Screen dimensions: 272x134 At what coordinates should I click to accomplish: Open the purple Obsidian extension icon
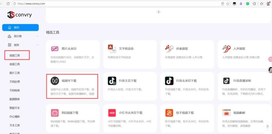(x=241, y=4)
